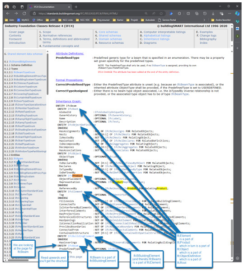Viewport: 244px width, 271px height.
Task: Go to Scope chapter
Action: 47,32
